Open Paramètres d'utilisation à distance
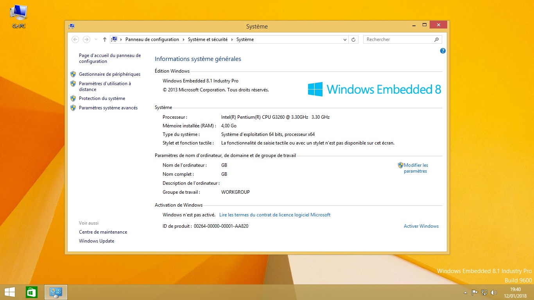 click(105, 86)
